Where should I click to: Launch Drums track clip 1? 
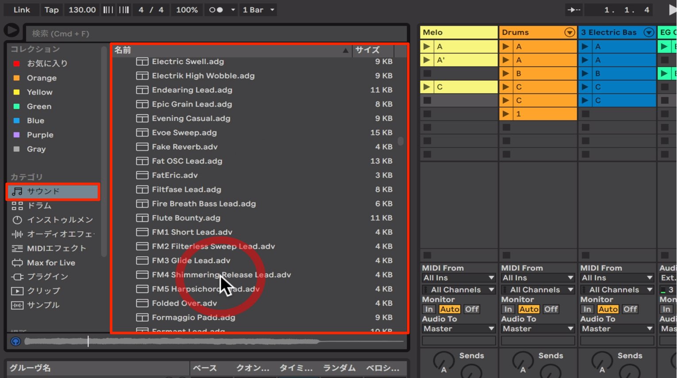point(506,114)
